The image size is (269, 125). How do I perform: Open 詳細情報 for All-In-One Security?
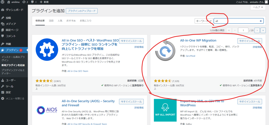click(139, 108)
